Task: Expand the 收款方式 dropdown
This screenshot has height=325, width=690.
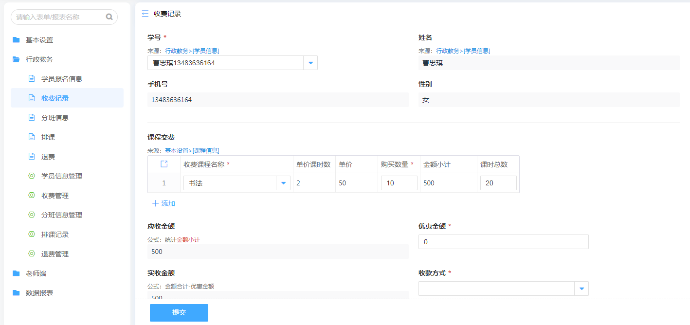Action: (581, 289)
